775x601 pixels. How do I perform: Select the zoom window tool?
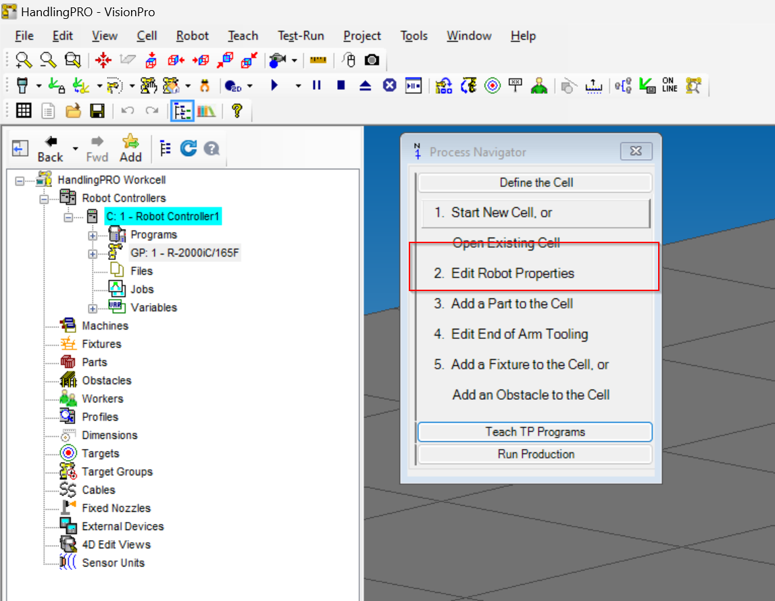pyautogui.click(x=73, y=60)
